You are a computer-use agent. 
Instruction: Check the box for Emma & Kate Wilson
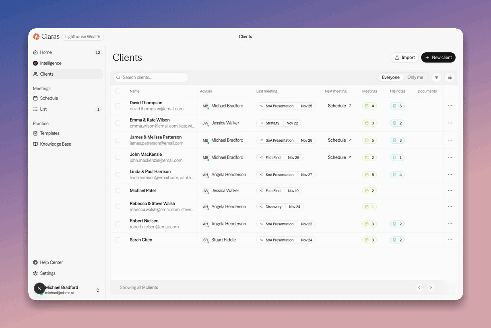tap(118, 123)
